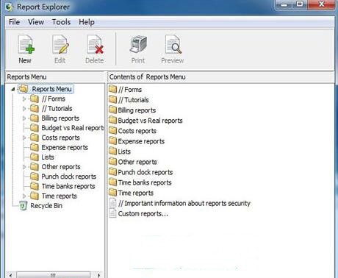The image size is (338, 278).
Task: Click the Delete report icon
Action: tap(95, 44)
